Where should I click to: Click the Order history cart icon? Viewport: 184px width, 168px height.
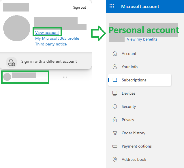(x=115, y=133)
